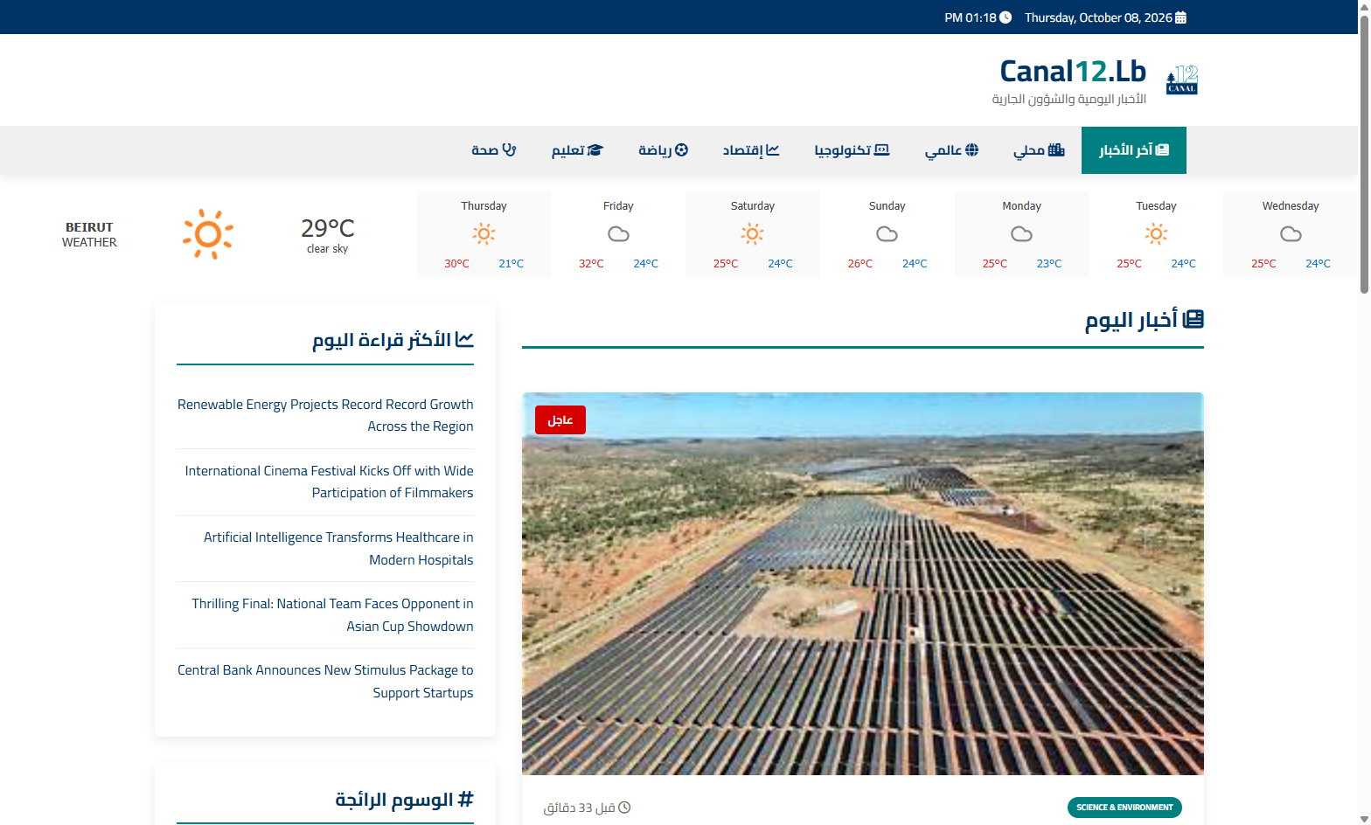Viewport: 1371px width, 825px height.
Task: Click the newspaper icon beside أخبار اليوم heading
Action: click(1194, 320)
